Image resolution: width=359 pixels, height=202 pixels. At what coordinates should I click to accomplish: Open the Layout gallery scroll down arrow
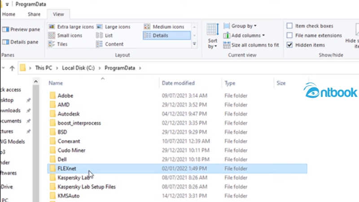(x=194, y=35)
